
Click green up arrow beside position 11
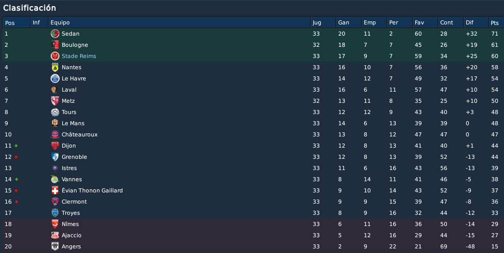(x=16, y=146)
